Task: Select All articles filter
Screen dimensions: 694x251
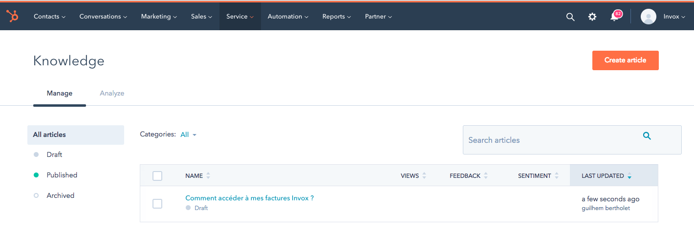Action: (x=76, y=135)
